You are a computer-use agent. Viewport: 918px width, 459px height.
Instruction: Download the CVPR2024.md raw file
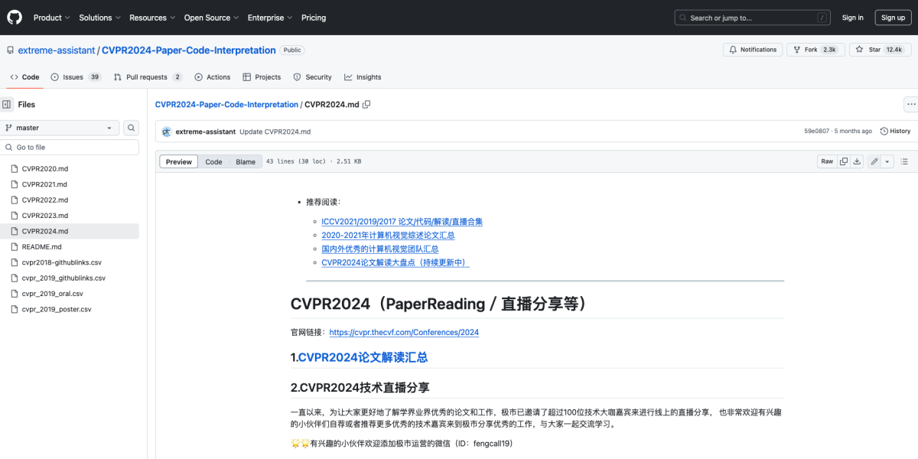click(858, 161)
